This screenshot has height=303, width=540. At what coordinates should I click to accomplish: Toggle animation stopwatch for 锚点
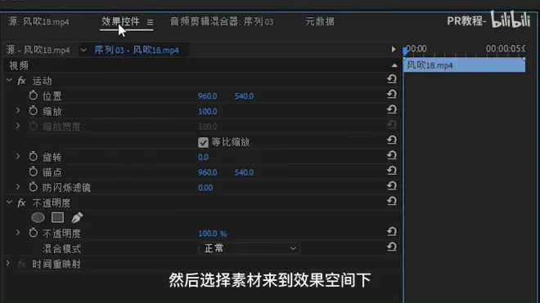(x=33, y=172)
